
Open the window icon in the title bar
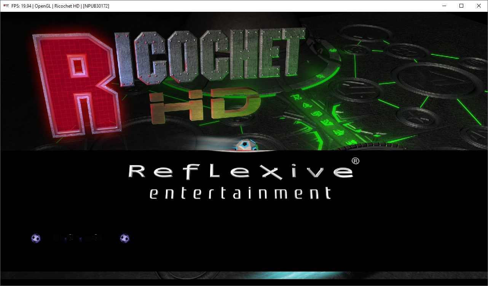[x=6, y=6]
